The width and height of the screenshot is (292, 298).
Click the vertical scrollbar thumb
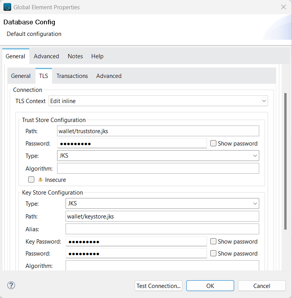pyautogui.click(x=285, y=160)
